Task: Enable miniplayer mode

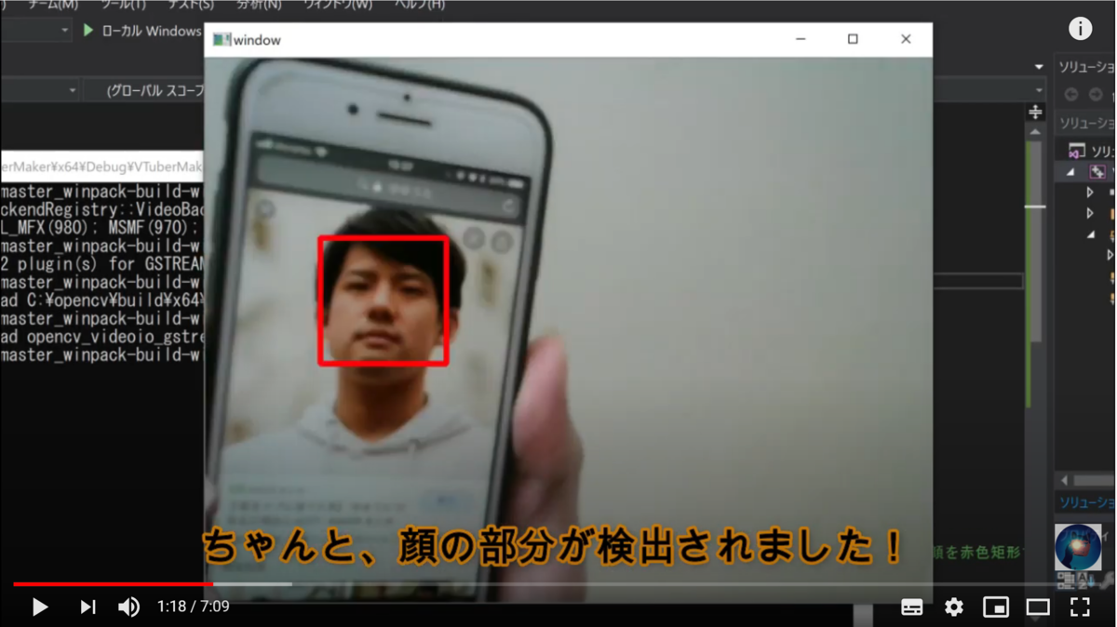Action: pos(996,607)
